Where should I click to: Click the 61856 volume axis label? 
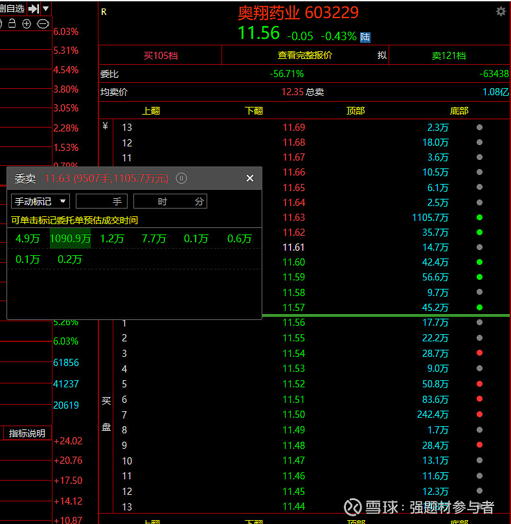pos(66,363)
